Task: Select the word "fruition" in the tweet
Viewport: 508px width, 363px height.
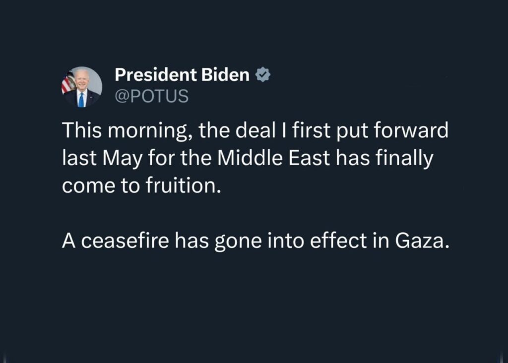Action: tap(180, 185)
